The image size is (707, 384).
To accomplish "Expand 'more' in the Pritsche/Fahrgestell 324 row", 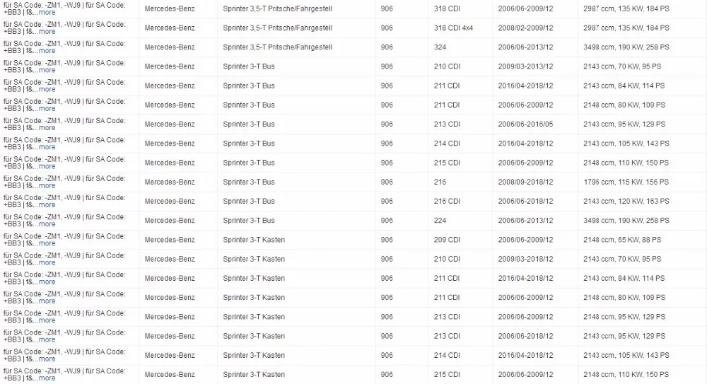I will pyautogui.click(x=47, y=51).
